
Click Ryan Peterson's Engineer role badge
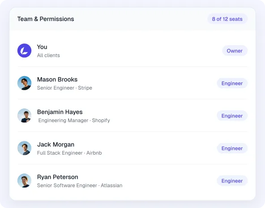[232, 181]
